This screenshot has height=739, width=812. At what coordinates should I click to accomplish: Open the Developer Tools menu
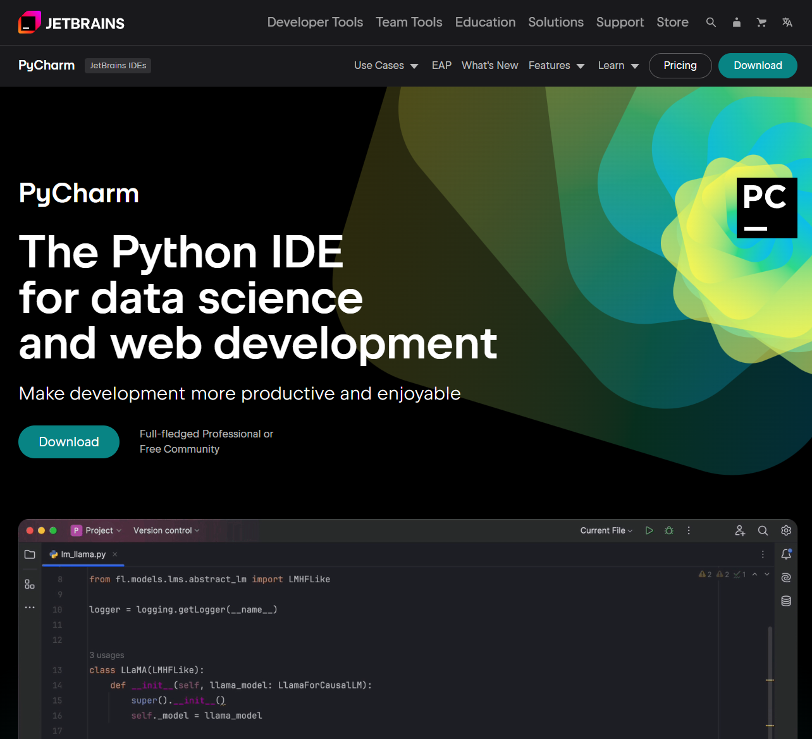[315, 22]
